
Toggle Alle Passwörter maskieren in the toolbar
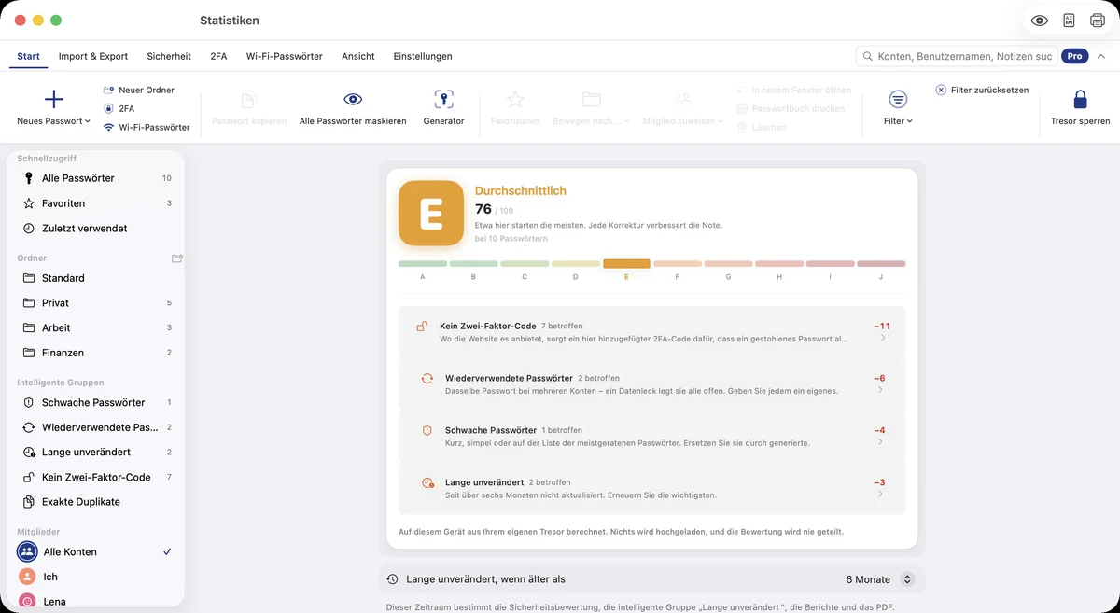coord(353,108)
